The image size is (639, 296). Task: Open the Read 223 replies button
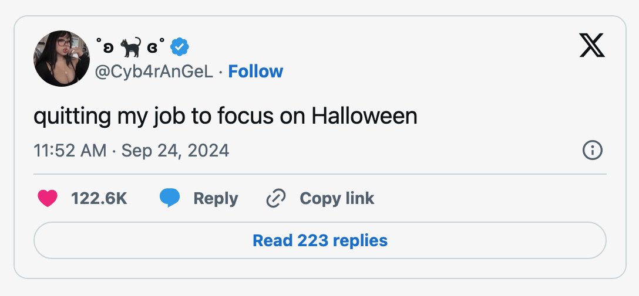coord(320,240)
